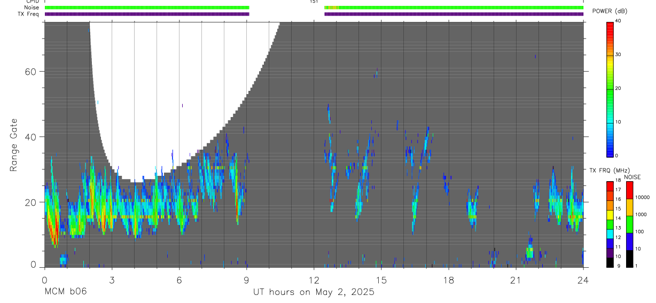Click the red 17 MHz swatch
This screenshot has width=656, height=303.
coord(609,187)
